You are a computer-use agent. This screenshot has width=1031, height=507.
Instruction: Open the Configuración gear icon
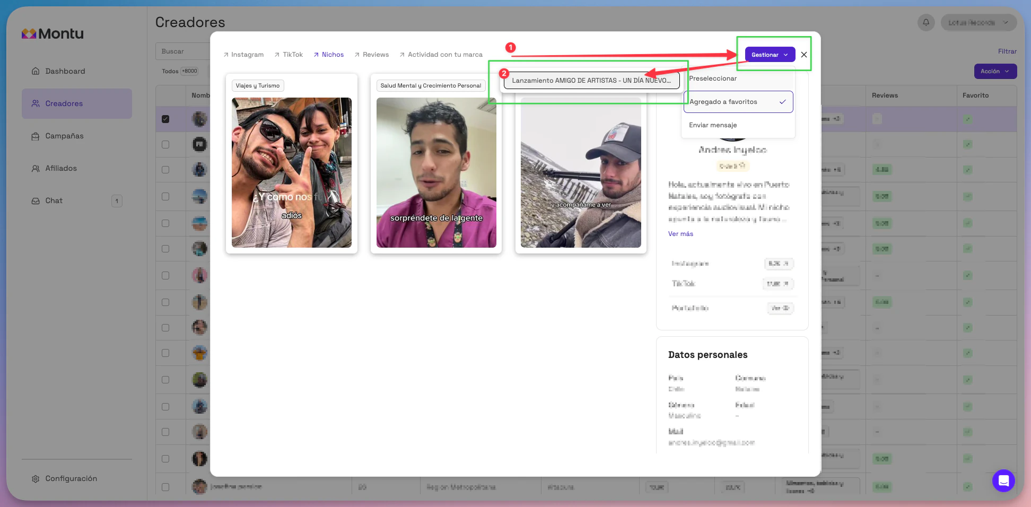pyautogui.click(x=36, y=479)
